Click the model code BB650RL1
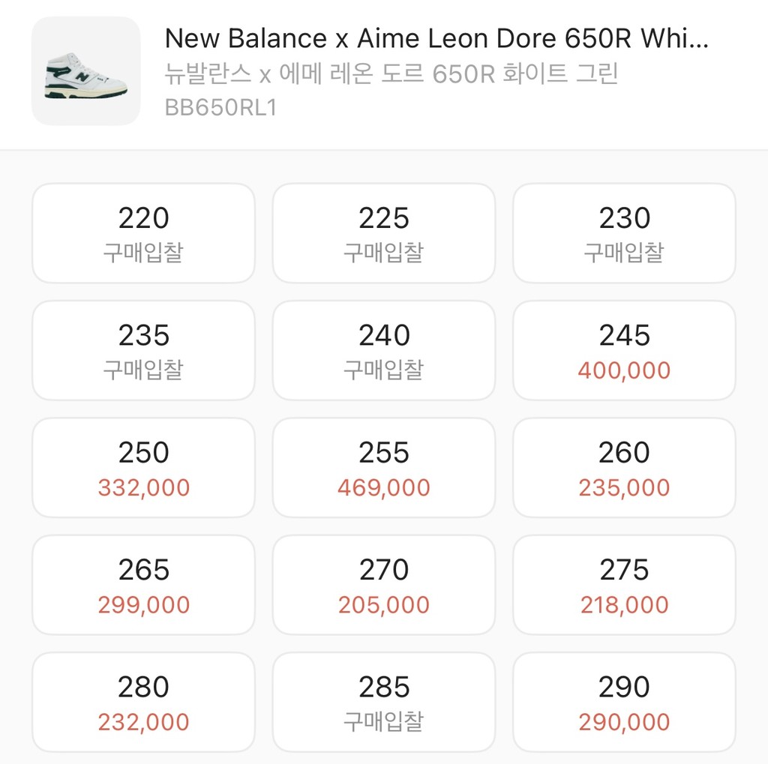 (220, 107)
